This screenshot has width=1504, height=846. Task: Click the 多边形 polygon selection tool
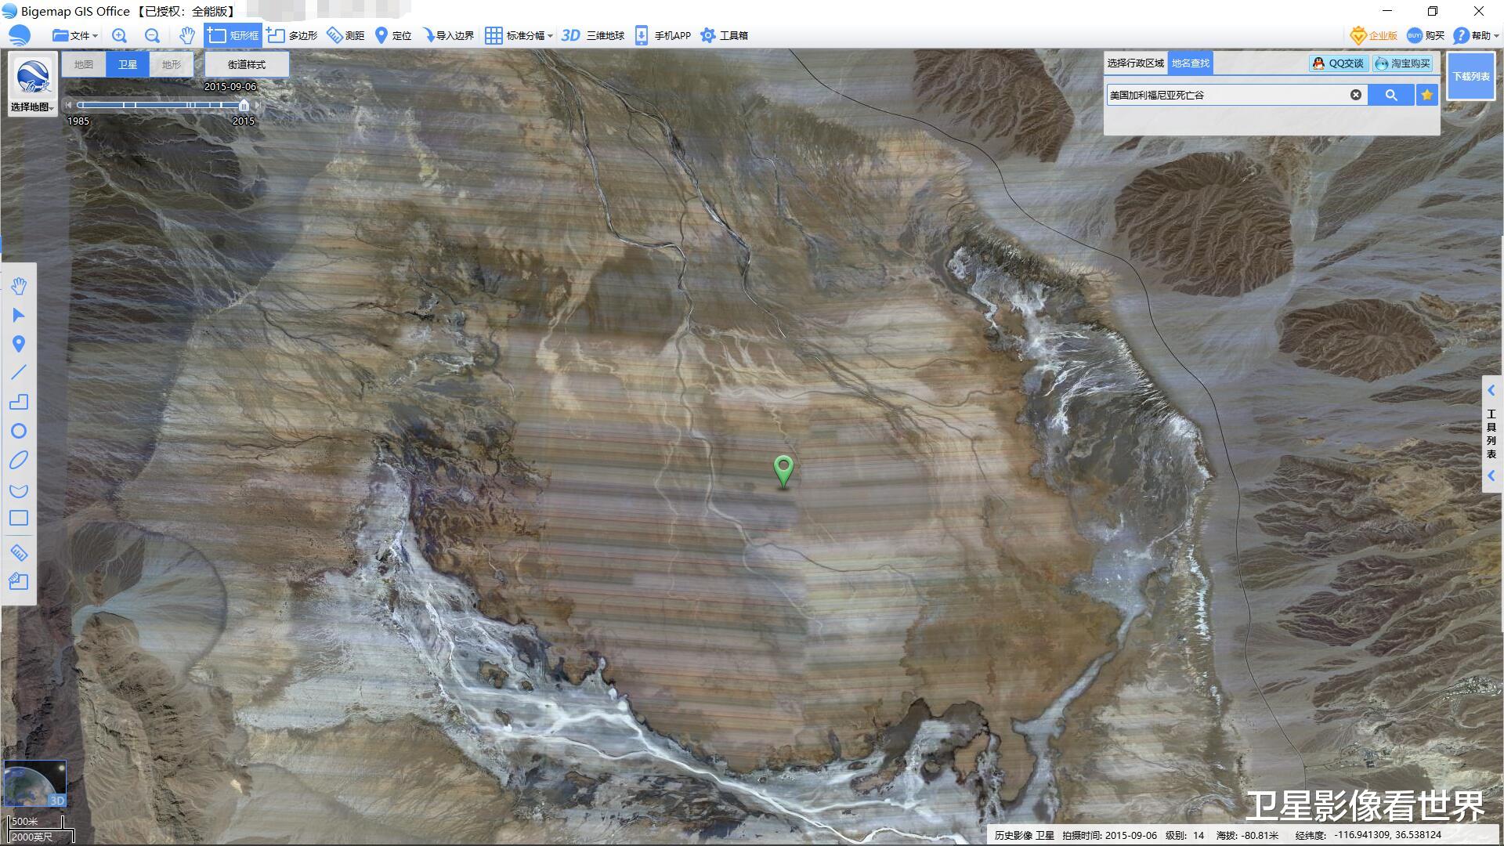pyautogui.click(x=293, y=35)
